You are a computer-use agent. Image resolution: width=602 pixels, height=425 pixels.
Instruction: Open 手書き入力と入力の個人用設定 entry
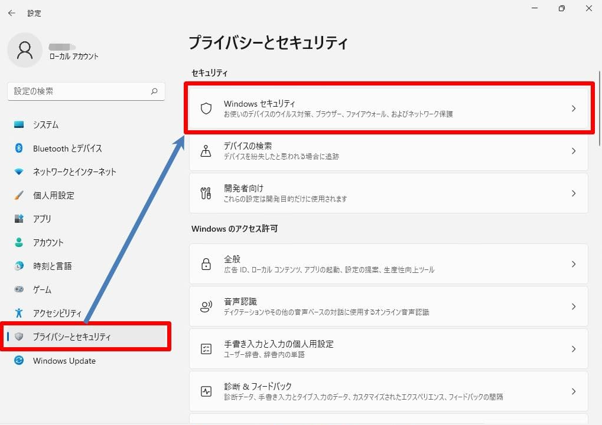389,349
